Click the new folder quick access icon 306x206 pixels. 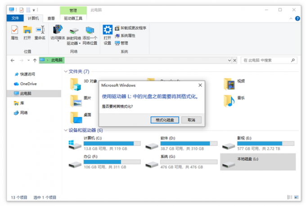[x=28, y=10]
